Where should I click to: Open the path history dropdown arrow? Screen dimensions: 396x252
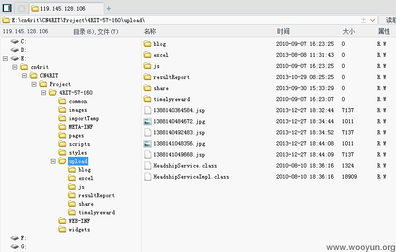click(x=372, y=20)
